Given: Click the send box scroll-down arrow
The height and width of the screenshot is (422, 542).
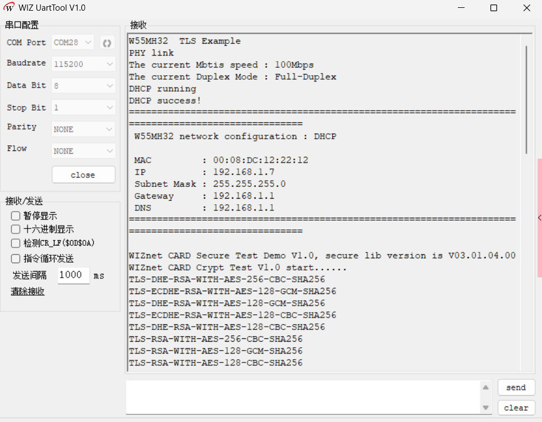Looking at the screenshot, I should pos(486,408).
